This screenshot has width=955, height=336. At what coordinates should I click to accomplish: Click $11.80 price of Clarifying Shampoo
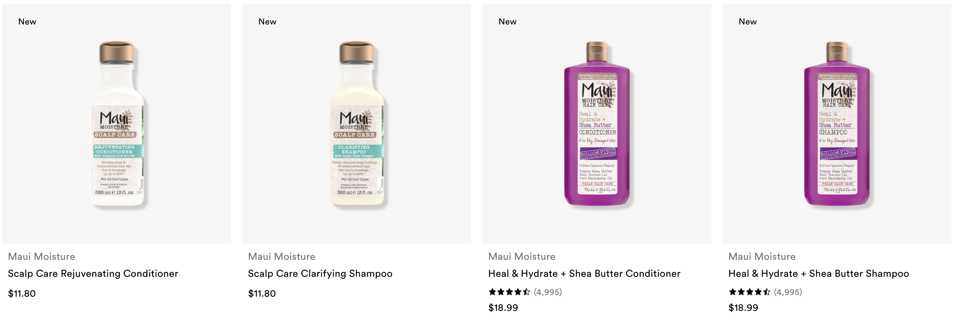pyautogui.click(x=262, y=294)
